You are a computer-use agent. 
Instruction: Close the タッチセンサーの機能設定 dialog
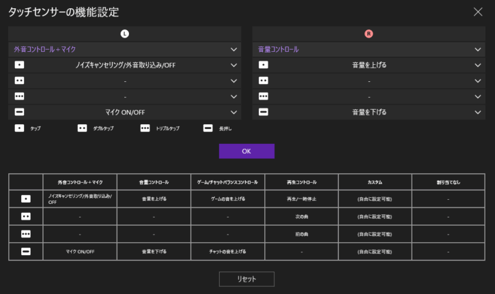[x=478, y=12]
